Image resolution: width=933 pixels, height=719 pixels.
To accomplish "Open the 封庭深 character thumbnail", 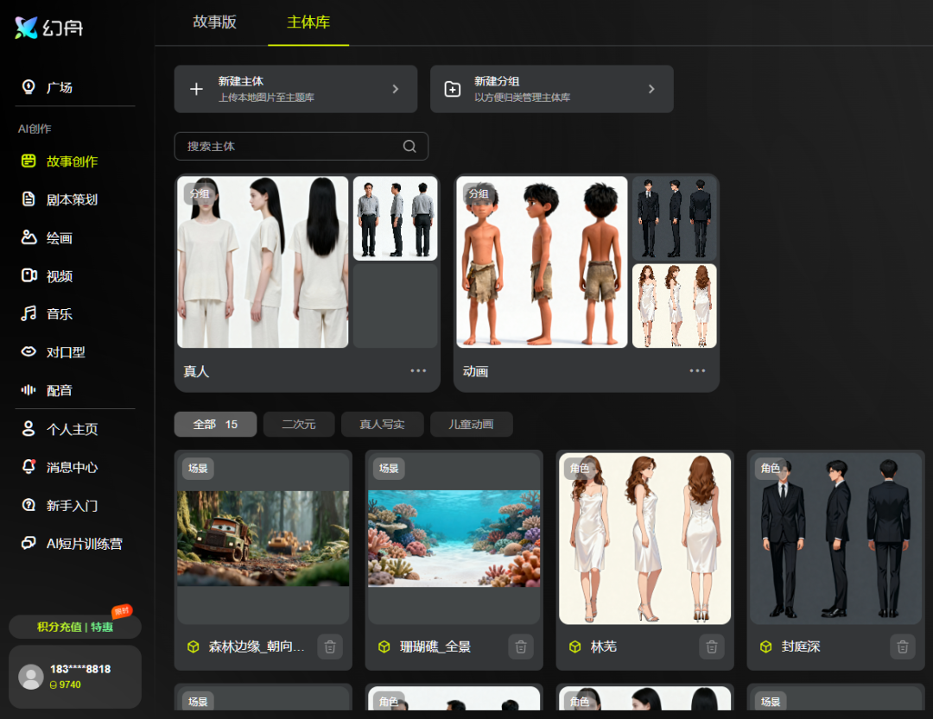I will [835, 539].
